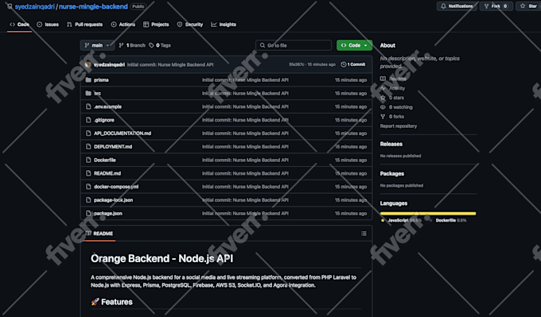View the 0 watching link
541x317 pixels.
[396, 107]
